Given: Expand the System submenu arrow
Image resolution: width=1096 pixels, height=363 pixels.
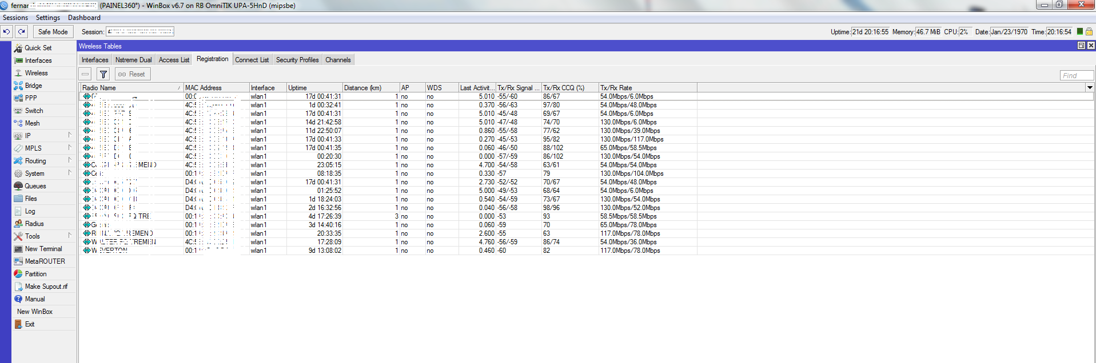Looking at the screenshot, I should click(x=70, y=173).
